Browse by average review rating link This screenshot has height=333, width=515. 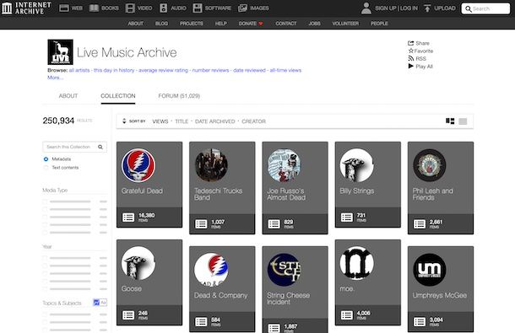pyautogui.click(x=163, y=70)
